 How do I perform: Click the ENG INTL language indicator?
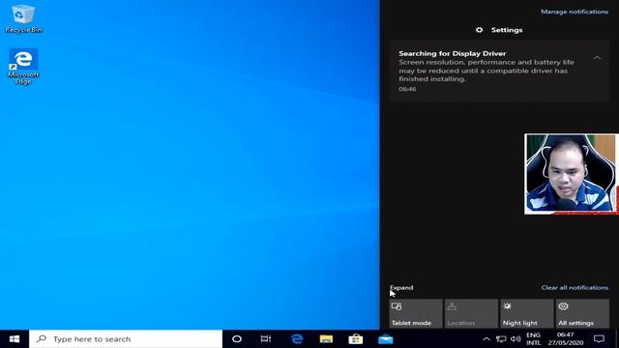[x=533, y=339]
